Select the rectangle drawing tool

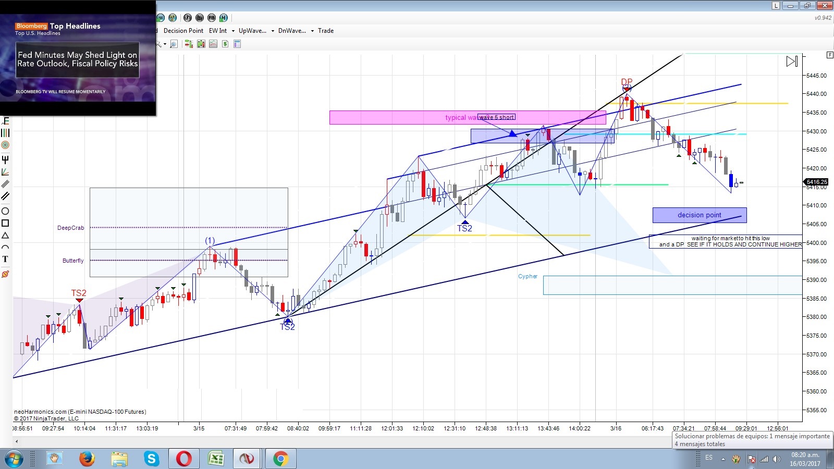click(6, 223)
